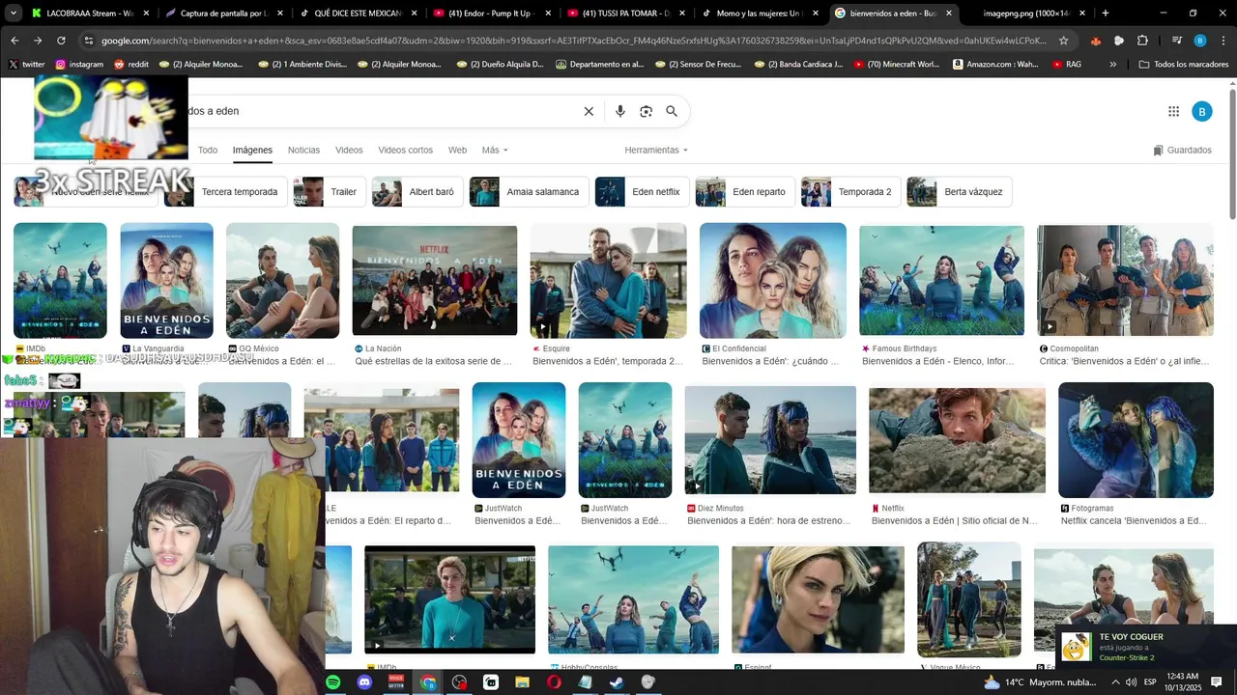Screen dimensions: 1237x695
Task: Switch to the Endor - Pump It Up tab
Action: point(493,14)
